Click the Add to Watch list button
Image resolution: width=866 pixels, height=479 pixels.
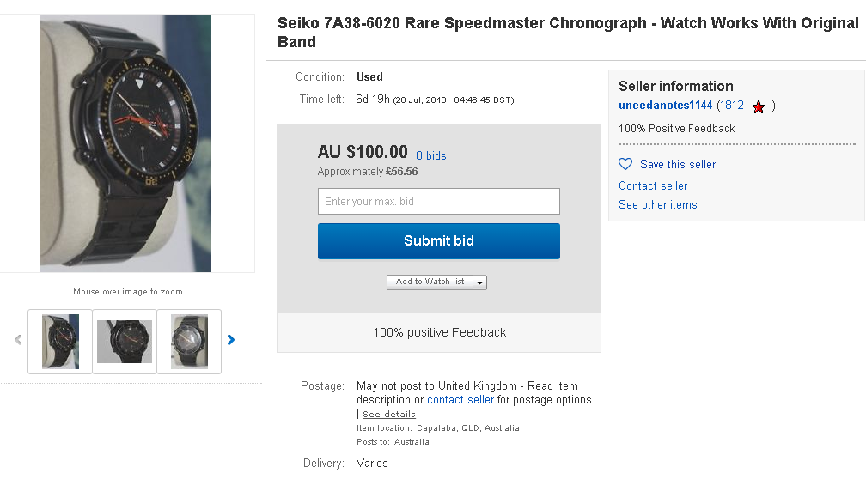click(x=430, y=282)
